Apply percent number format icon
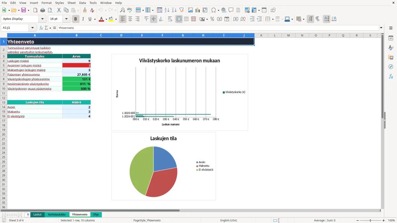 212,19
